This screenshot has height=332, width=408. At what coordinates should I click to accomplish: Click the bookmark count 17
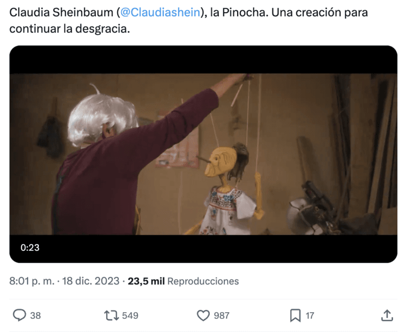(x=310, y=316)
